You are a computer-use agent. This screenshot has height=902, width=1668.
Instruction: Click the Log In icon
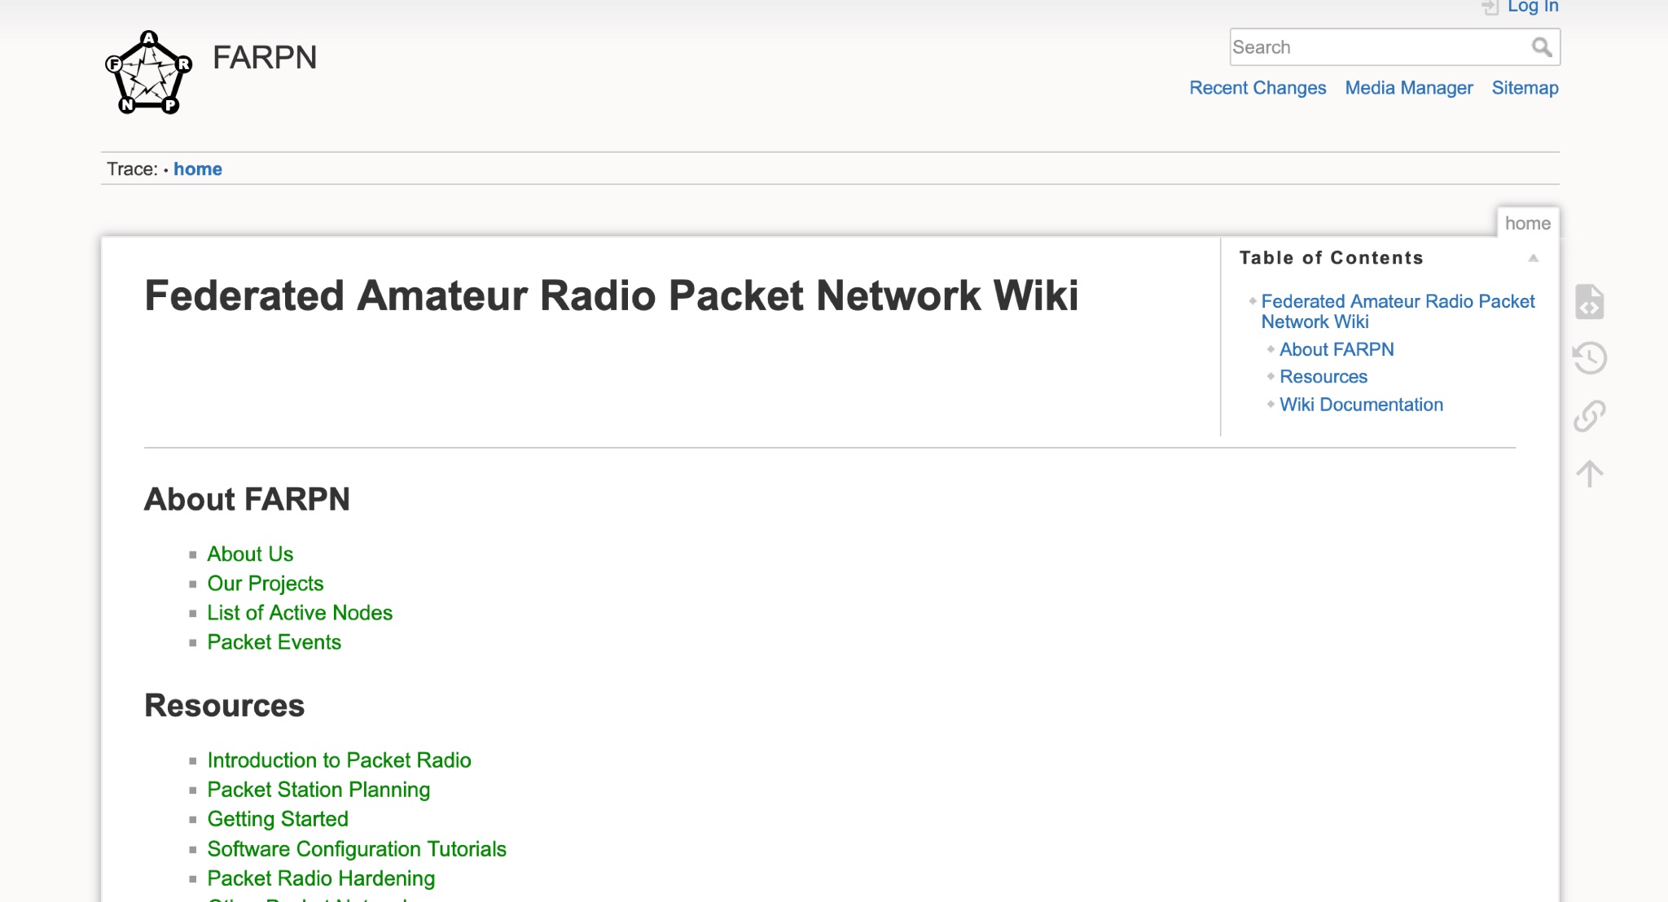click(x=1490, y=7)
